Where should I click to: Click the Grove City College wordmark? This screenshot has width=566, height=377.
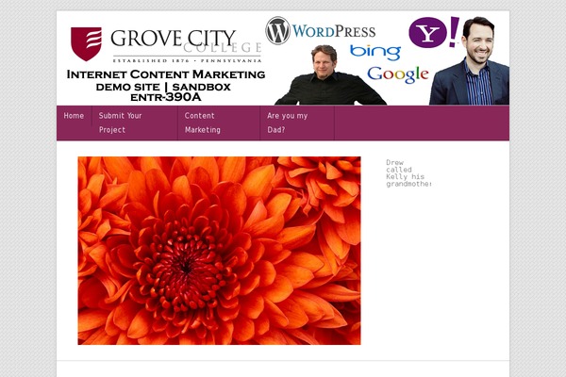[186, 46]
